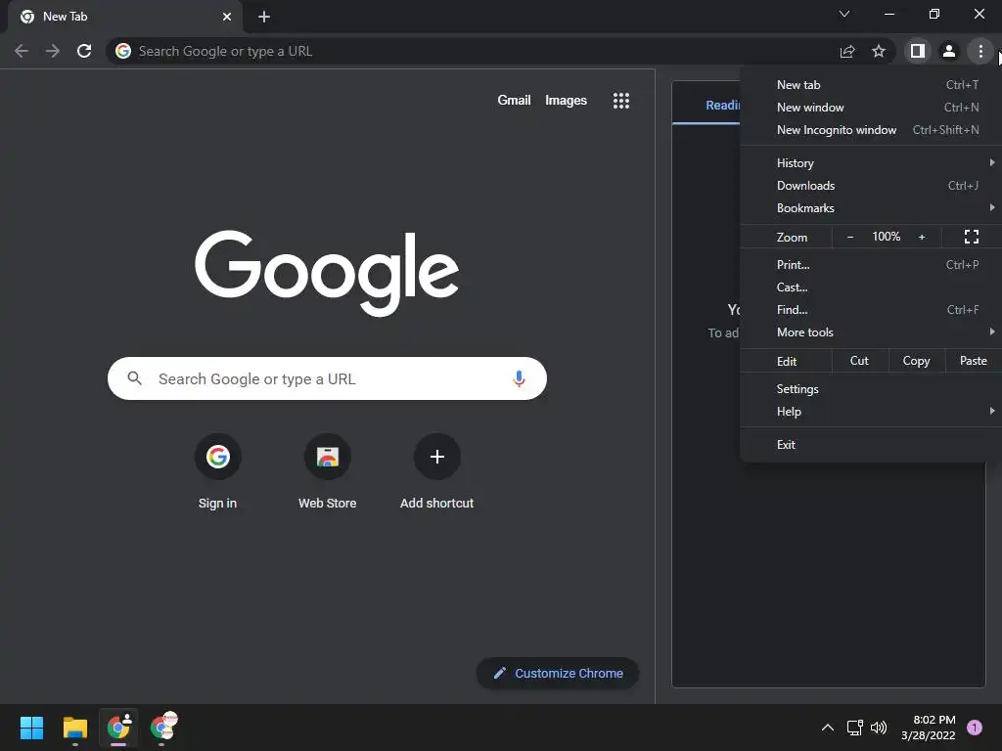1002x751 pixels.
Task: Open taskbar clock showing 8:02 PM
Action: click(x=928, y=728)
